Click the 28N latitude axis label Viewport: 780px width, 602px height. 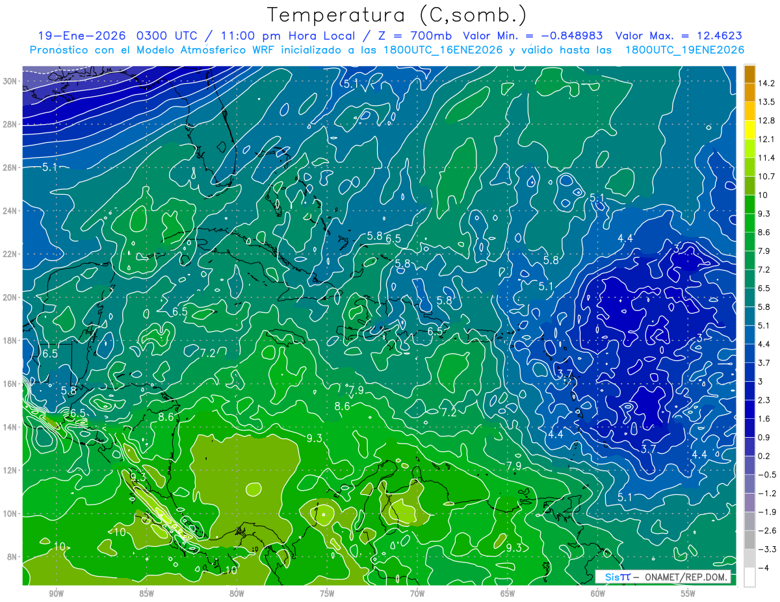[11, 124]
